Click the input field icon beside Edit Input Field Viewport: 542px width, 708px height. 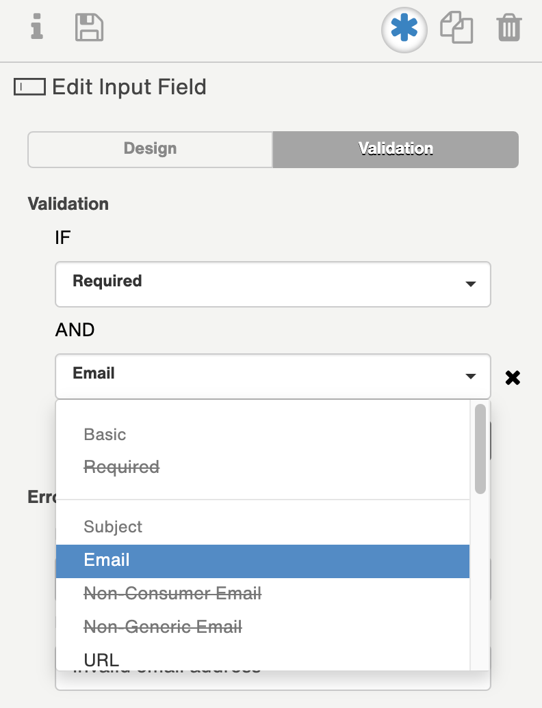[x=29, y=86]
